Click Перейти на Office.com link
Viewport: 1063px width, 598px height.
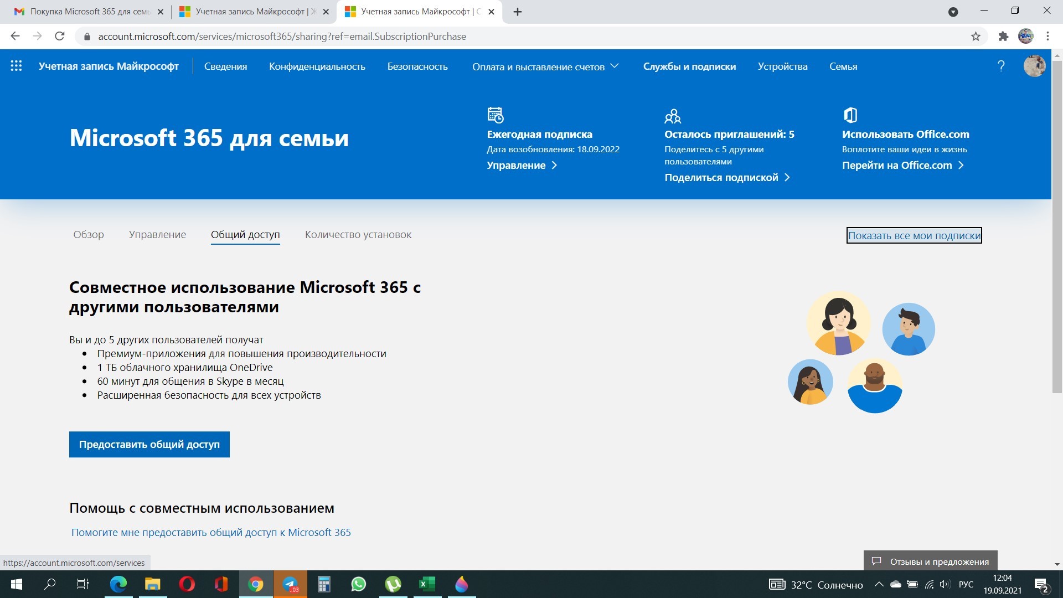click(x=902, y=165)
